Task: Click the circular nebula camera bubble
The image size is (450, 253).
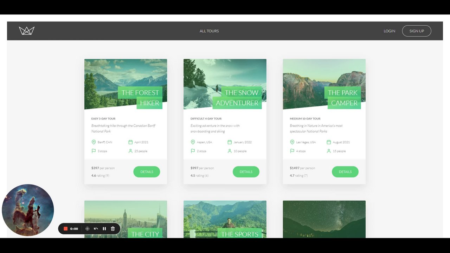Action: [x=28, y=210]
